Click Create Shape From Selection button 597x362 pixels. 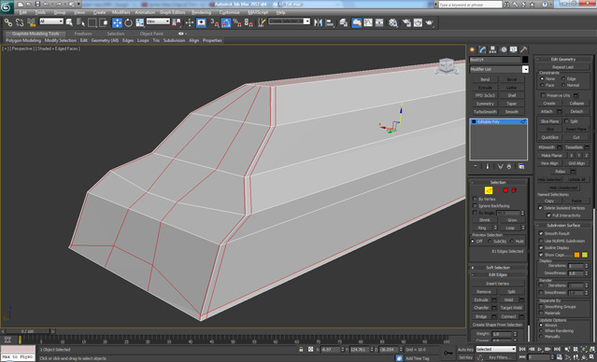point(498,325)
